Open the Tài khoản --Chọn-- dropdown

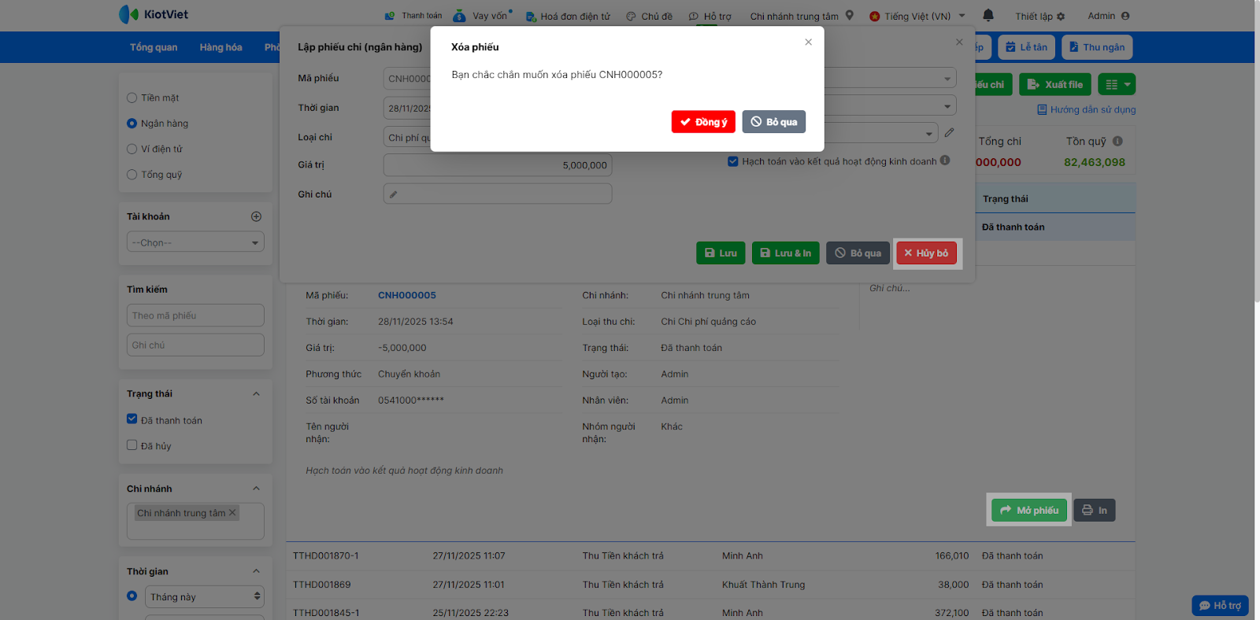coord(195,242)
